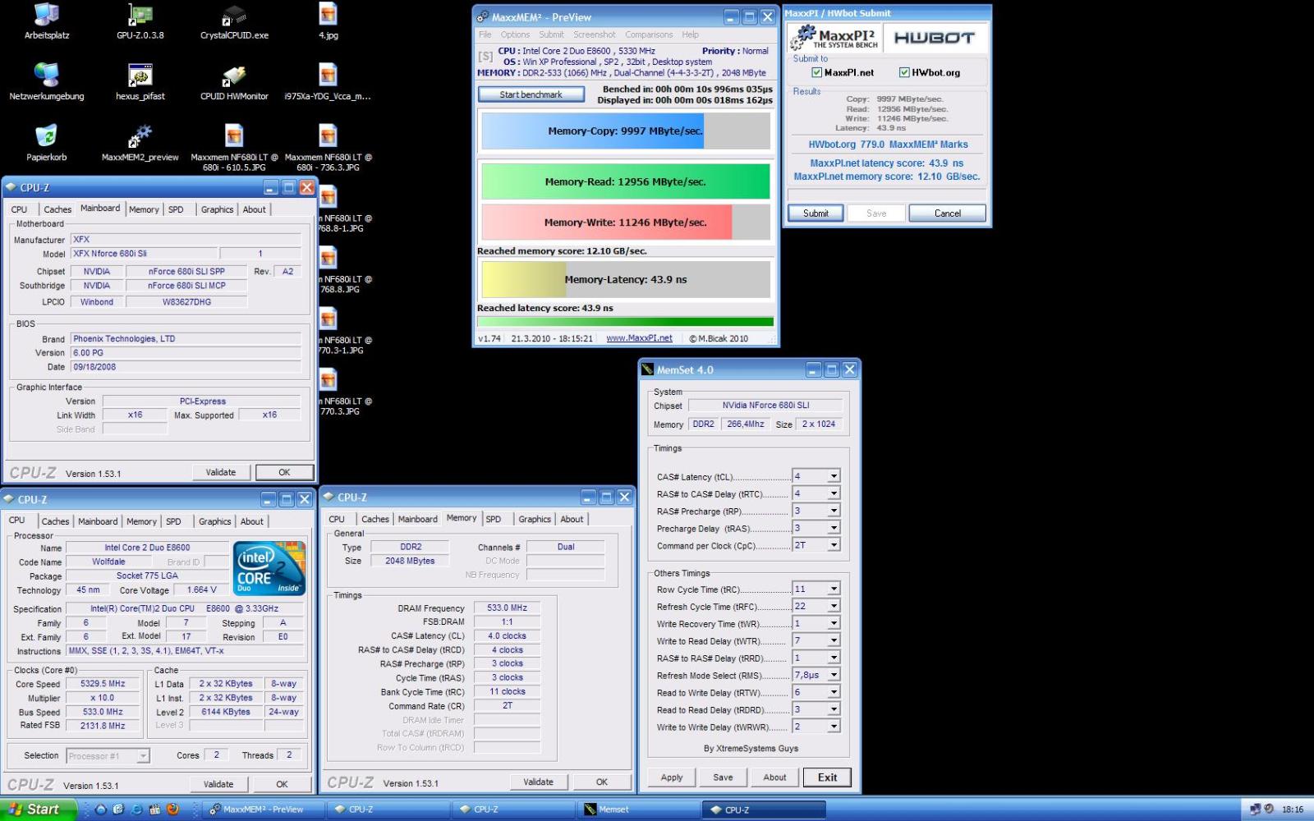
Task: Open the GPU-Z.0.3.8 desktop icon
Action: pos(140,21)
